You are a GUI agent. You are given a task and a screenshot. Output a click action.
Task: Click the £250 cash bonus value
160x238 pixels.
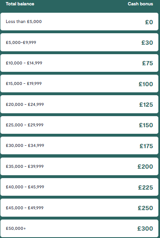click(x=145, y=208)
